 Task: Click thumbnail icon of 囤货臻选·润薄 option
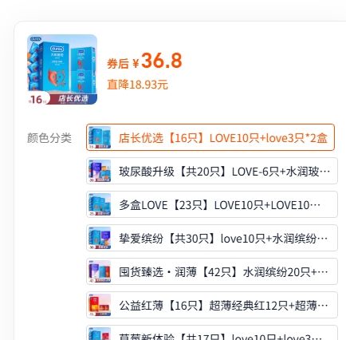pos(100,271)
